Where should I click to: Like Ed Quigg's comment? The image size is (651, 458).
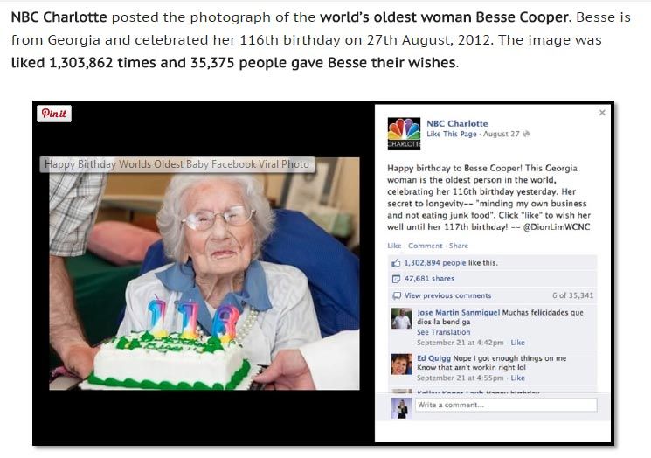[x=517, y=378]
